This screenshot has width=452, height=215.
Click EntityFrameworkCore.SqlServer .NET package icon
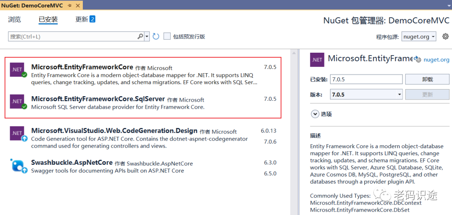click(x=18, y=102)
